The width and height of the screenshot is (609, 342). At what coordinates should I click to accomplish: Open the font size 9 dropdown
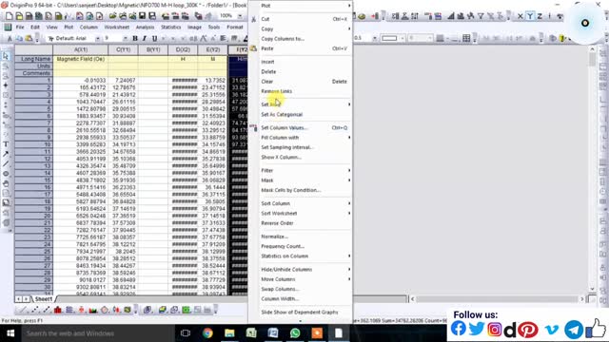click(x=125, y=38)
